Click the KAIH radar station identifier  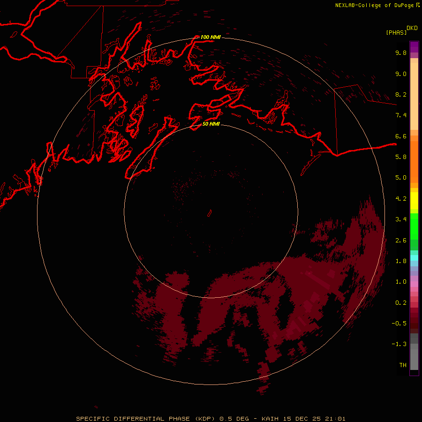(x=271, y=419)
